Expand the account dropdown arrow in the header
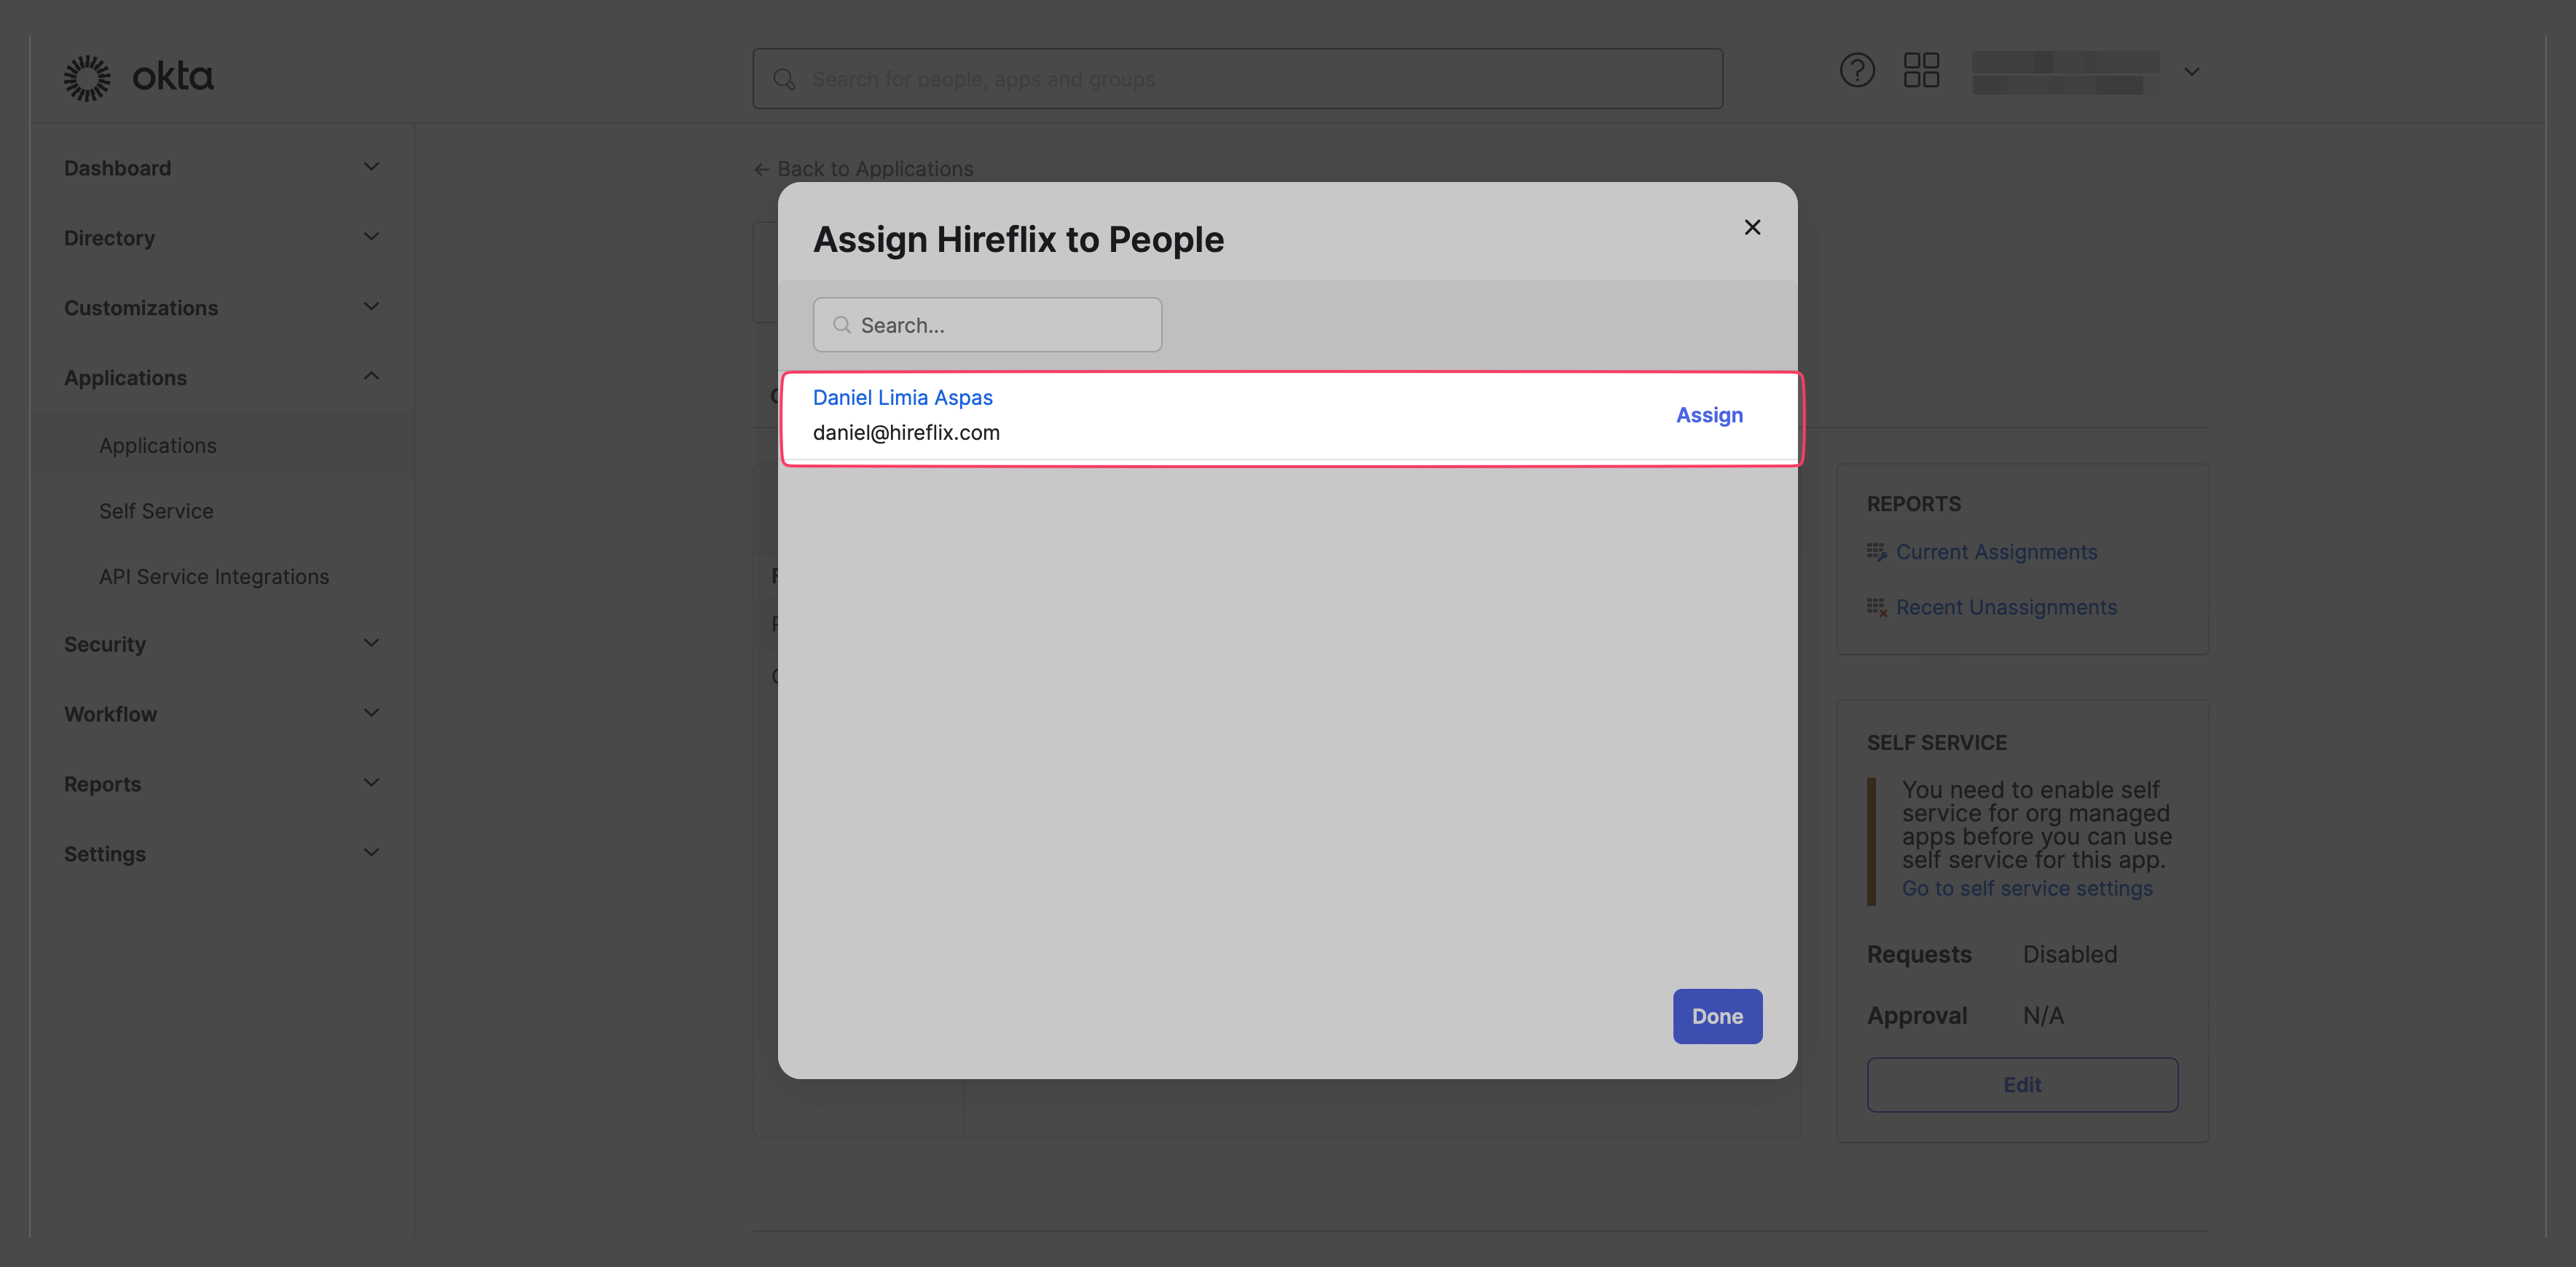 pos(2191,72)
